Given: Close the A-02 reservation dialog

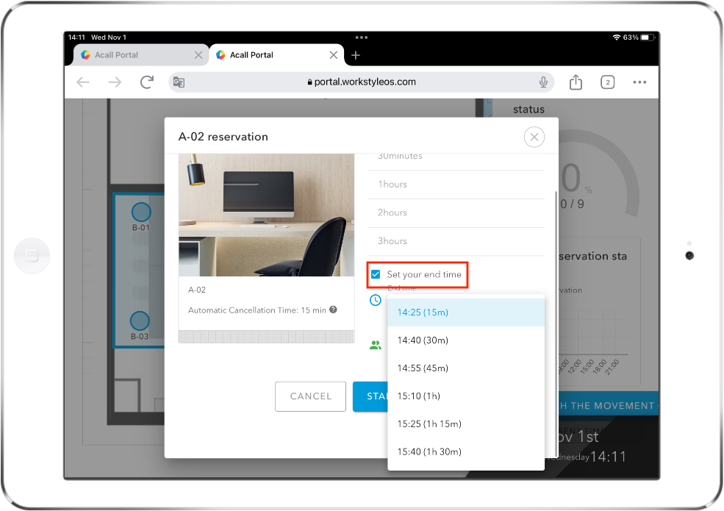Looking at the screenshot, I should coord(534,137).
